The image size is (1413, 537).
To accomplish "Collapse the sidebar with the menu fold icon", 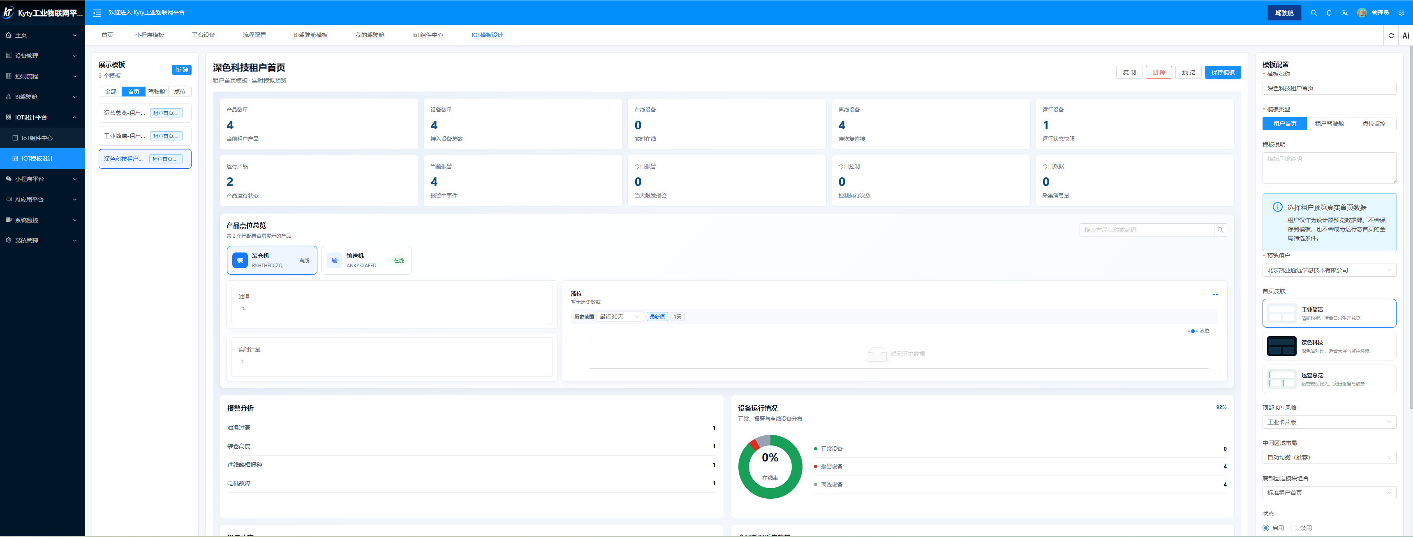I will 97,13.
